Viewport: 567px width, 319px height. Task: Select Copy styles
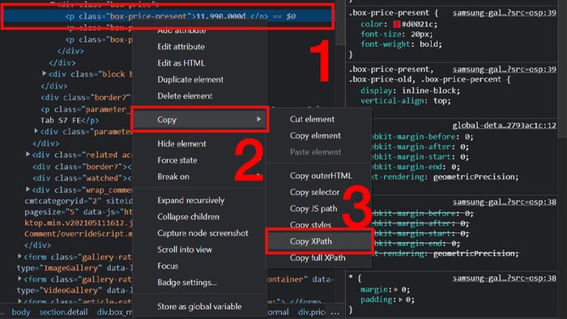click(310, 225)
